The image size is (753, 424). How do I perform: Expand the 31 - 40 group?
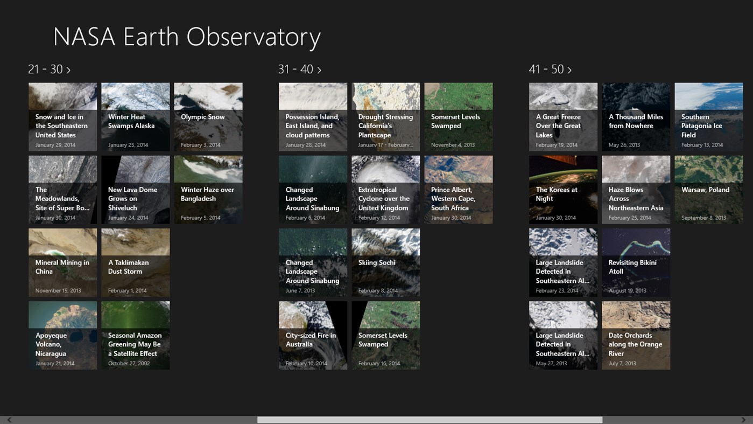pyautogui.click(x=300, y=69)
